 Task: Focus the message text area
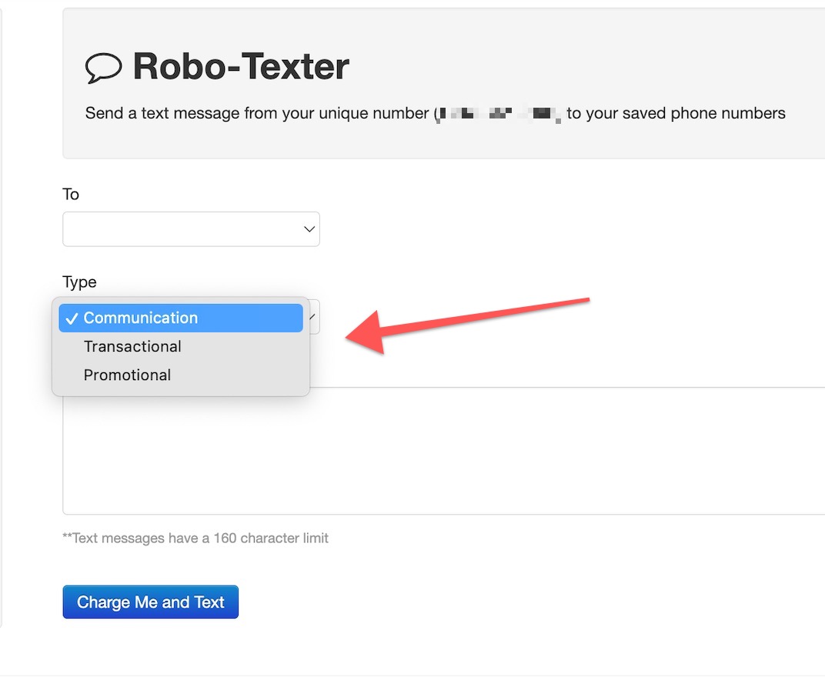pyautogui.click(x=443, y=451)
